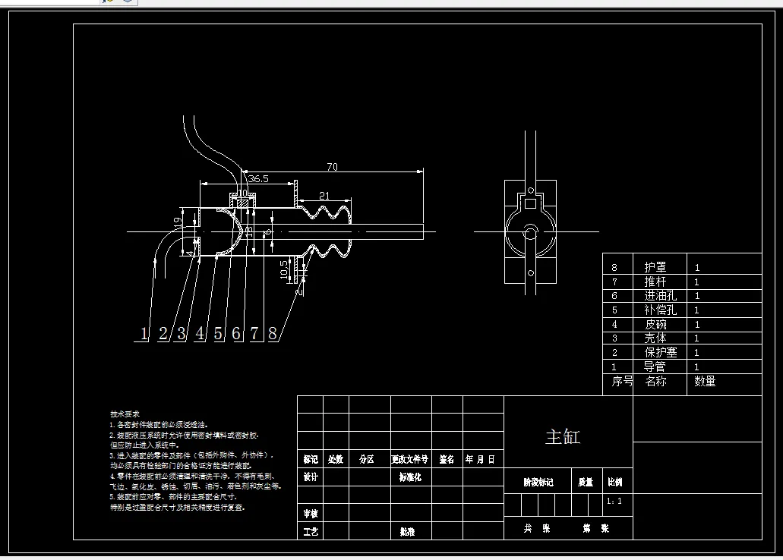Viewport: 783px width, 560px height.
Task: Click the 技术要求 notes heading
Action: coord(125,414)
